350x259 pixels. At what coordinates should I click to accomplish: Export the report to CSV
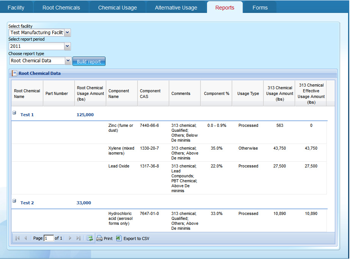133,238
